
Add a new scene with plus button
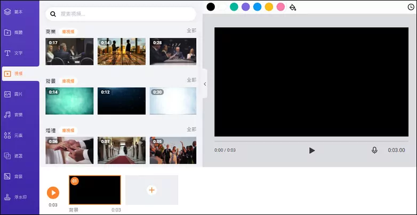click(151, 190)
